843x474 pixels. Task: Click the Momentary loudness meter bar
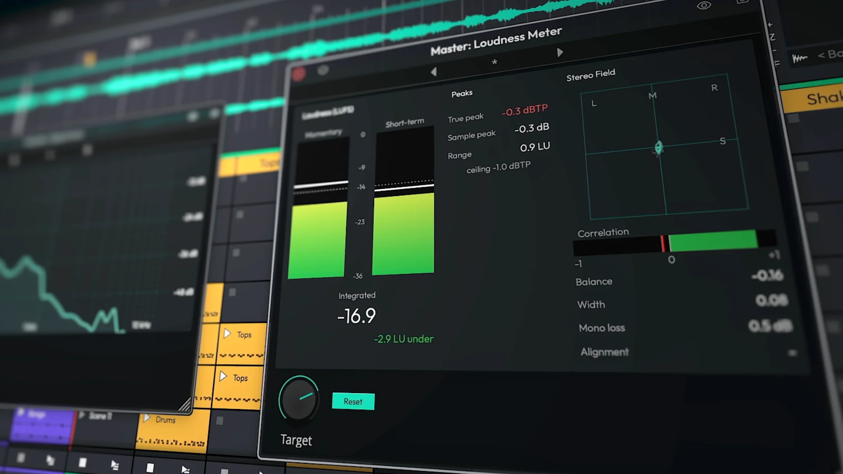[x=319, y=208]
